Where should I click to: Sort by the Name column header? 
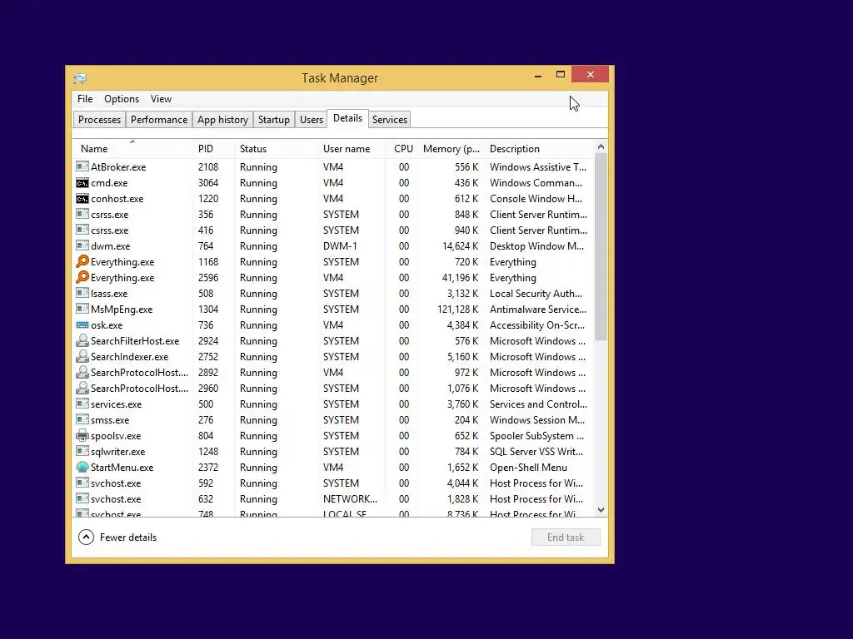point(132,148)
